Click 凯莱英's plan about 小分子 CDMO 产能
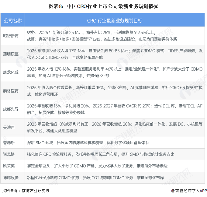Viewport: 207px width, 197px height. [x=97, y=166]
